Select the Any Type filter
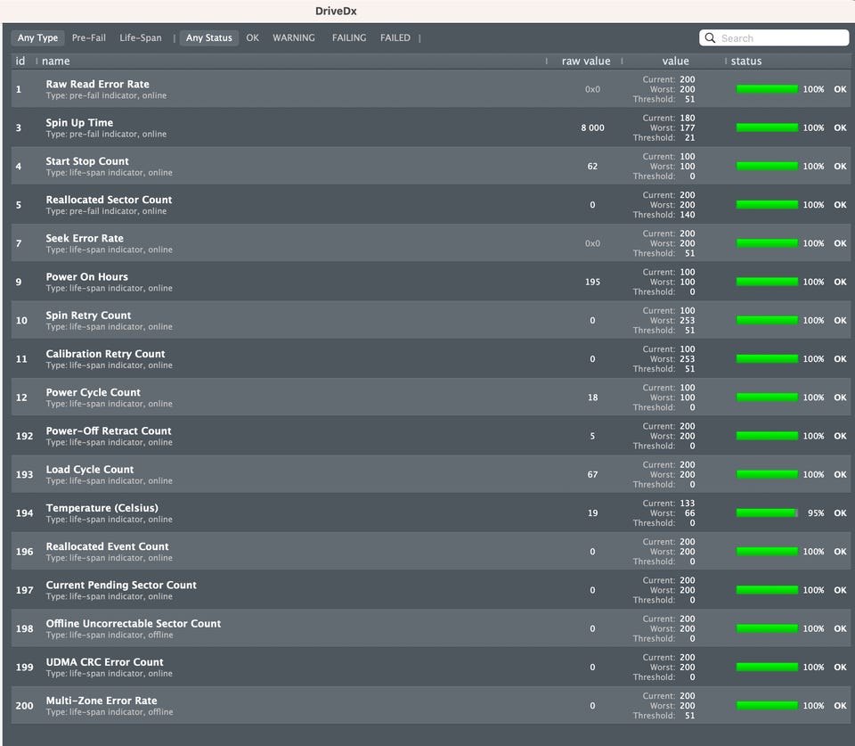 [37, 37]
